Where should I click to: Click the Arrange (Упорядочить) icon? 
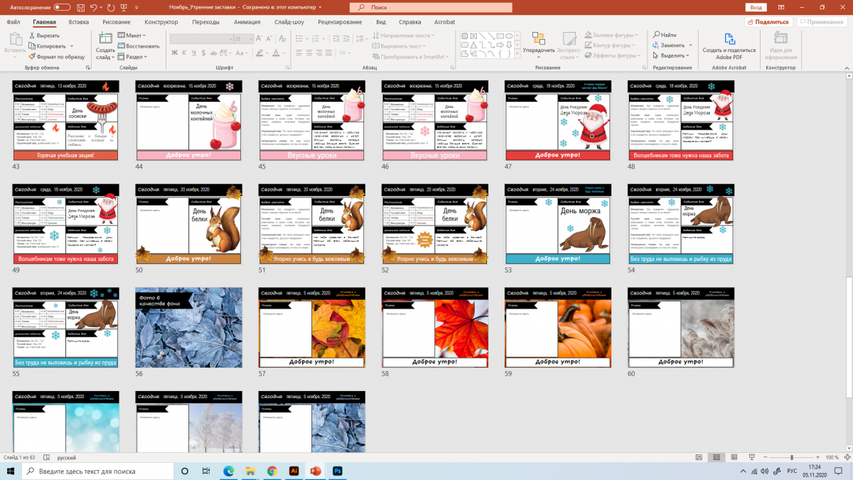point(538,43)
